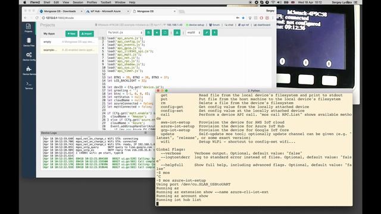Click the Sergey Lyubka user name
This screenshot has width=381, height=214.
[x=342, y=2]
